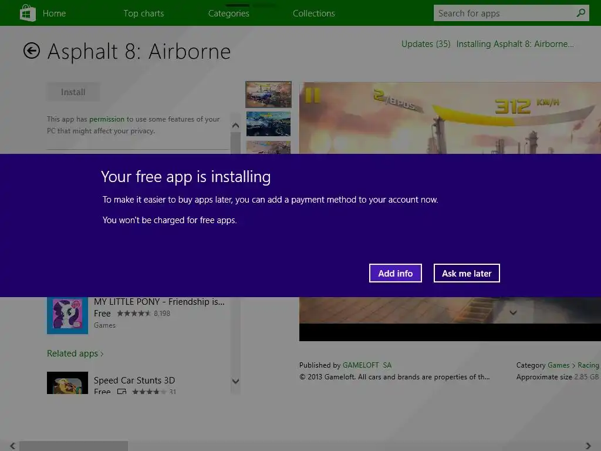Viewport: 601px width, 451px height.
Task: Open the Top charts tab
Action: pos(143,13)
